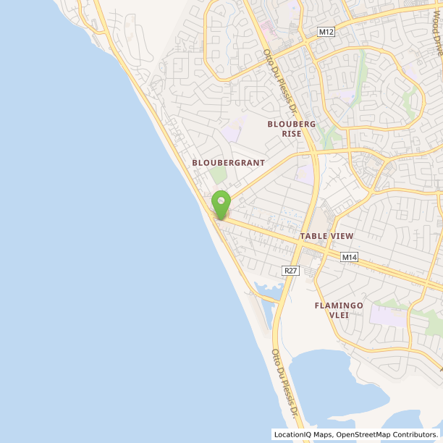
Task: Click the Wood Drive street label
Action: click(x=438, y=33)
